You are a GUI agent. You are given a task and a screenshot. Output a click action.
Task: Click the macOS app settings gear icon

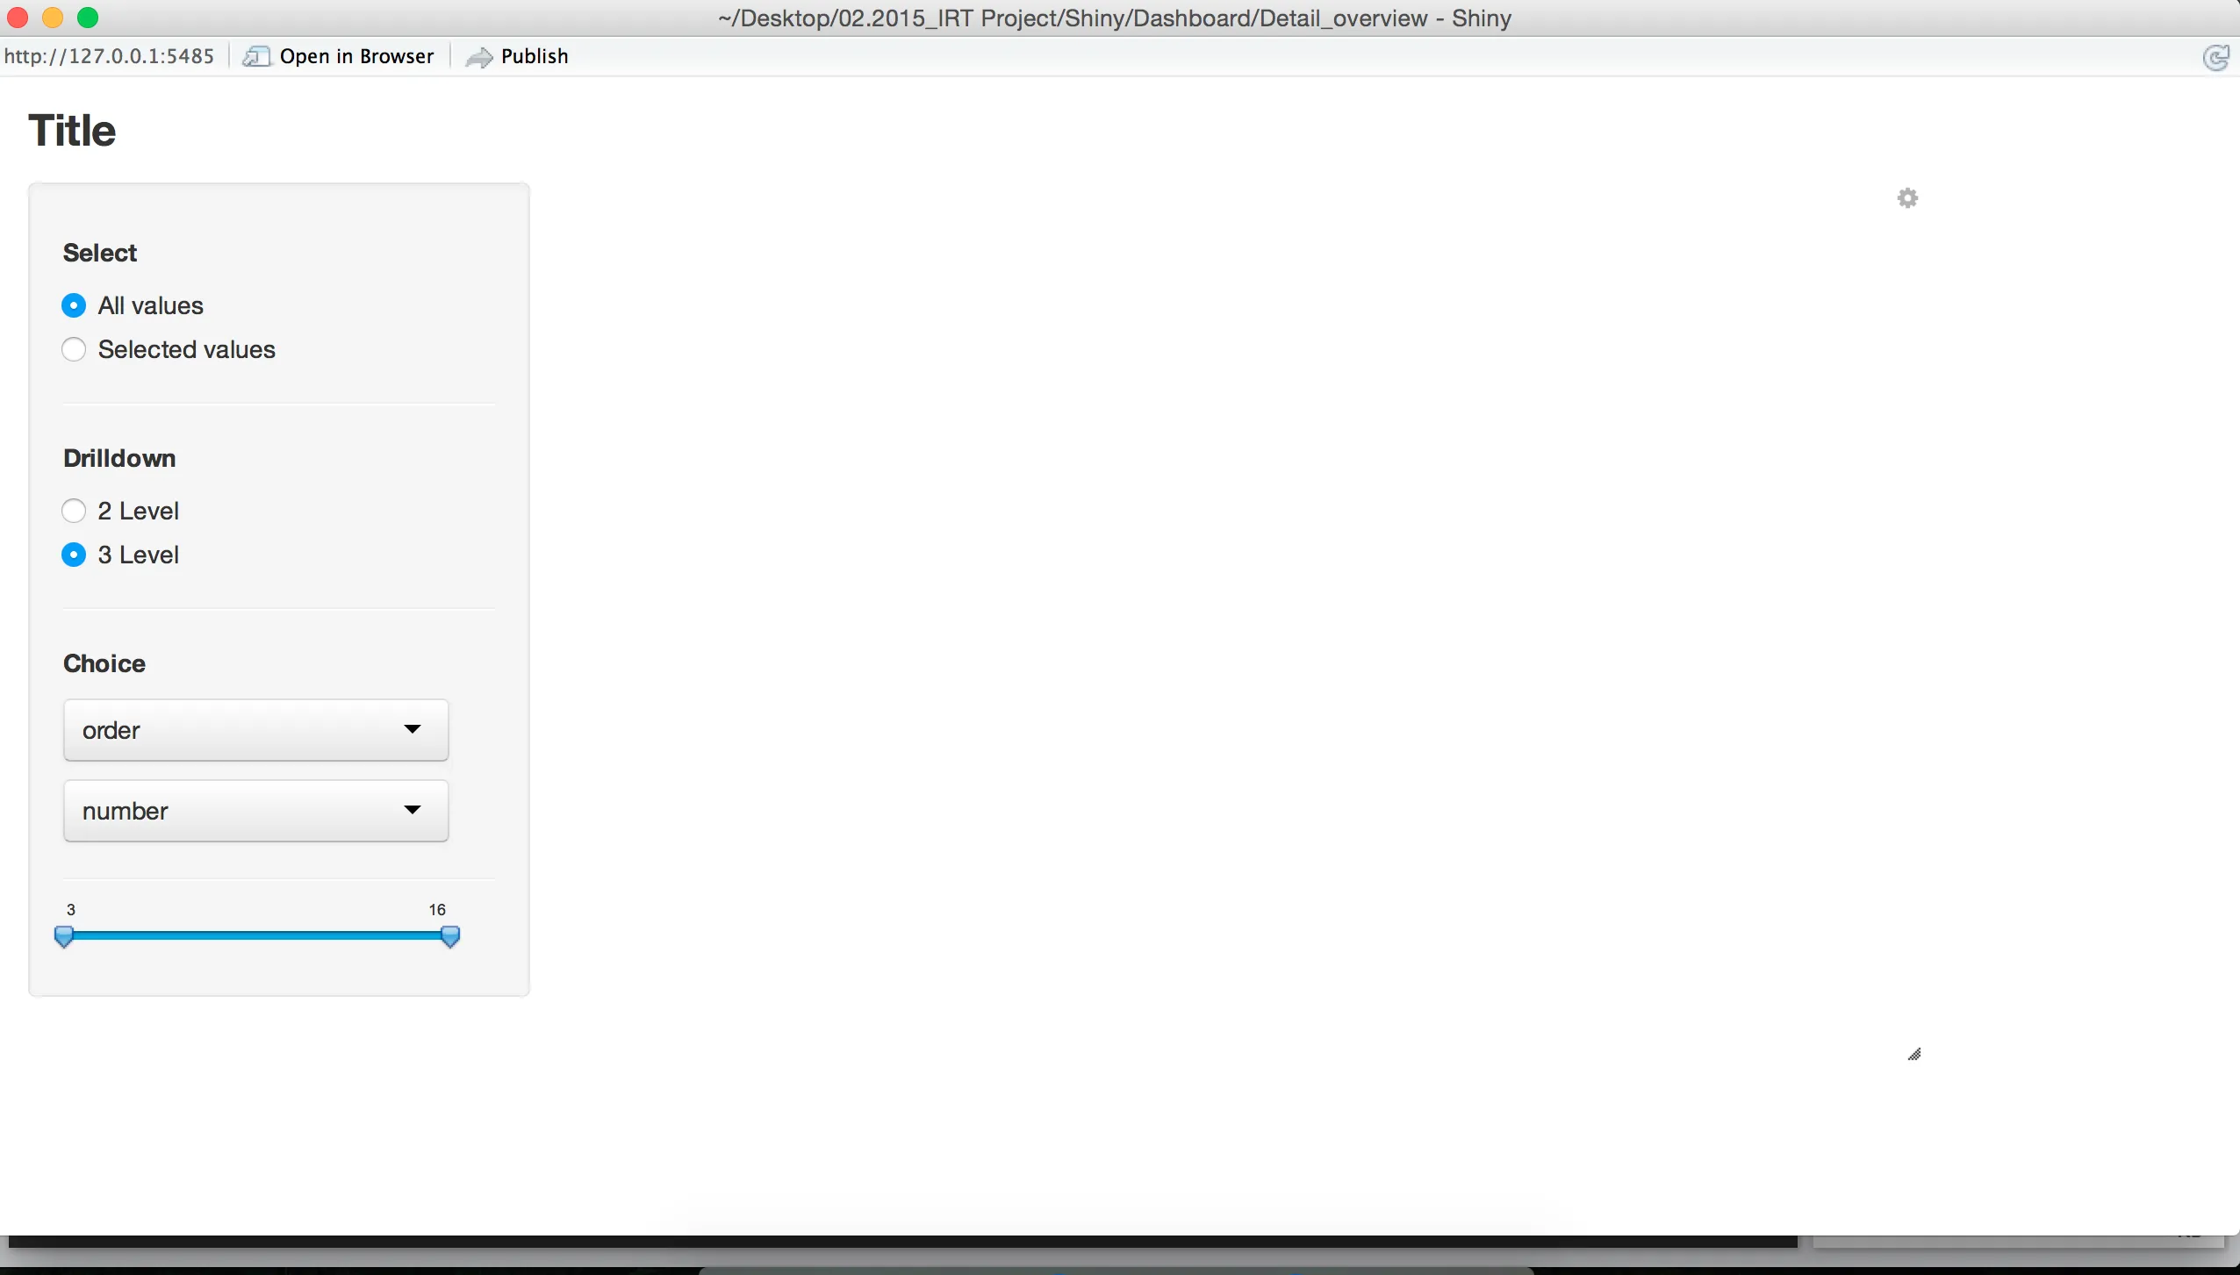coord(1907,197)
